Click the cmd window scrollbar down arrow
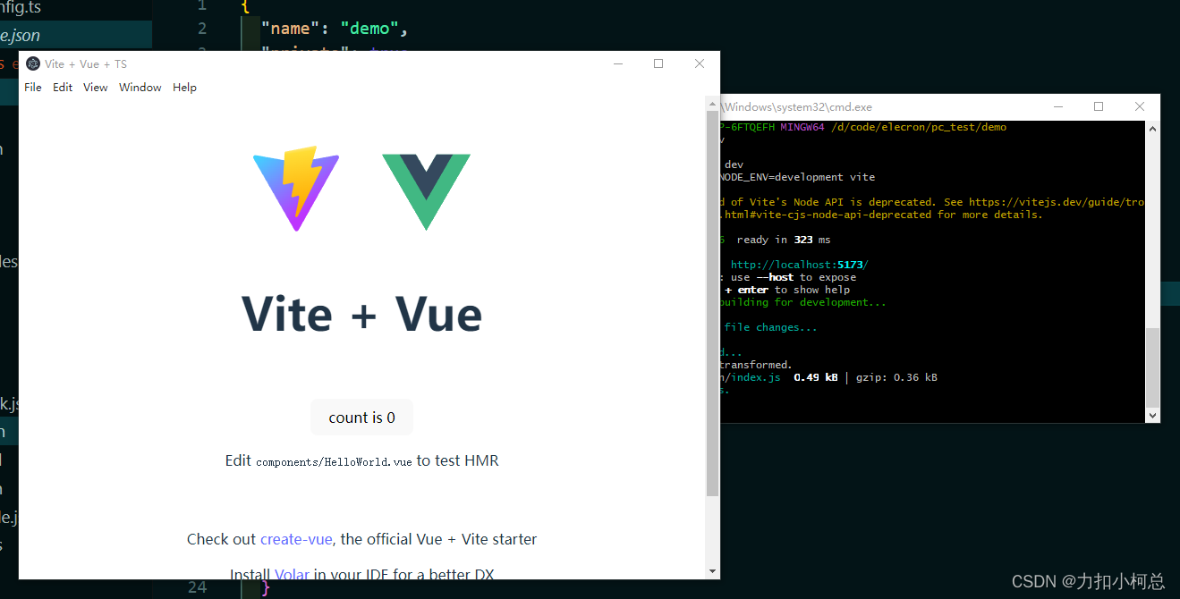This screenshot has height=599, width=1180. click(x=1153, y=416)
